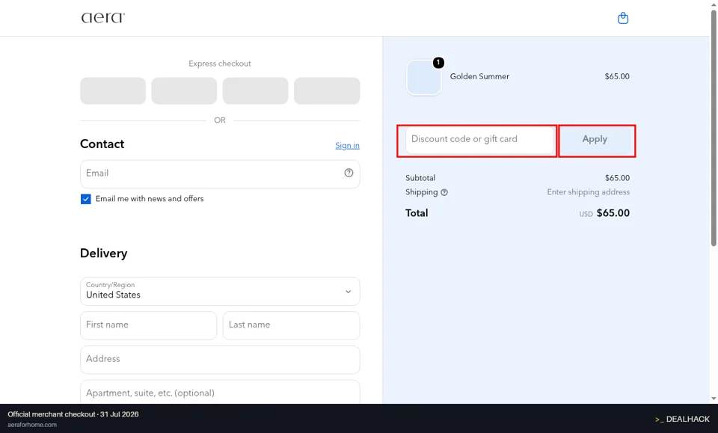Uncheck Email me with news and offers
This screenshot has height=433, width=718.
click(x=85, y=199)
